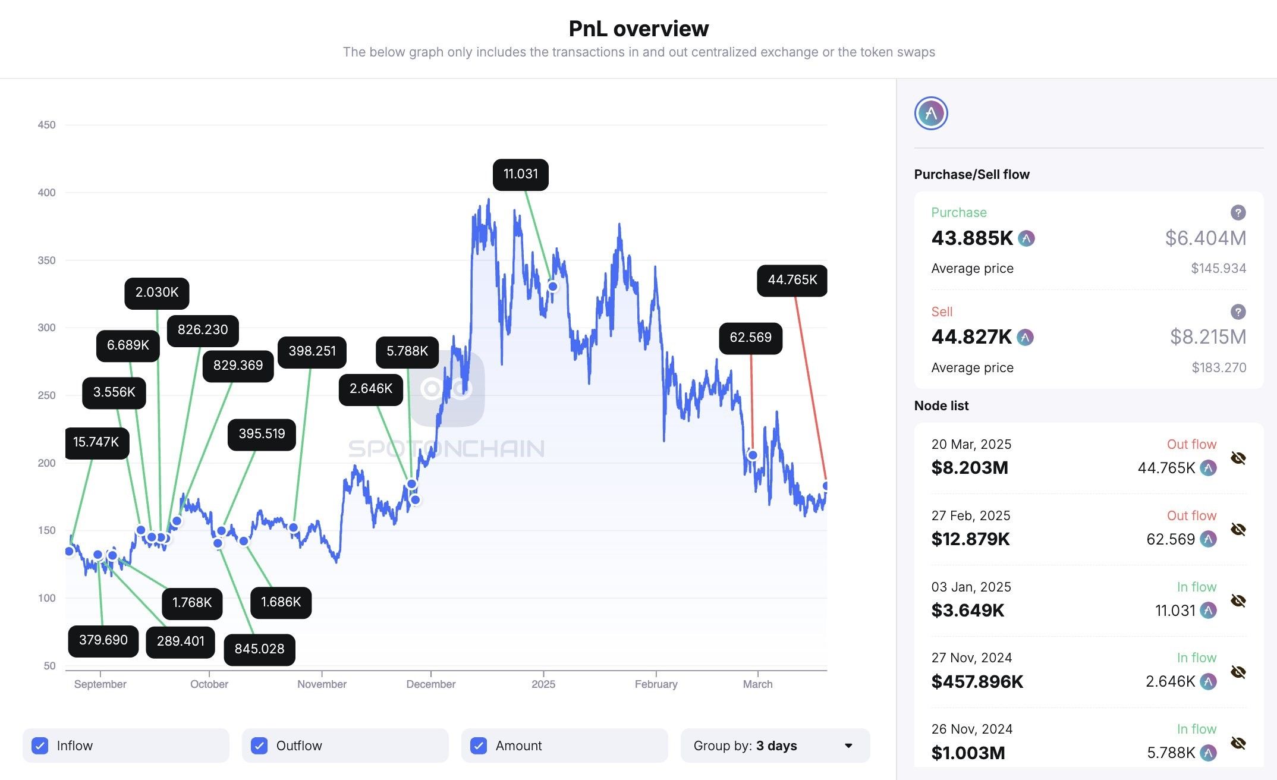Click the Node list section header
1277x780 pixels.
coord(942,405)
